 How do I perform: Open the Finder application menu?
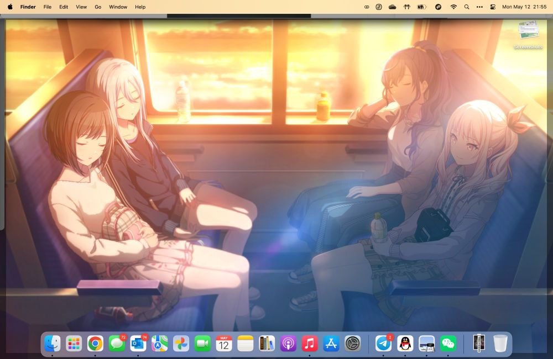click(x=28, y=7)
